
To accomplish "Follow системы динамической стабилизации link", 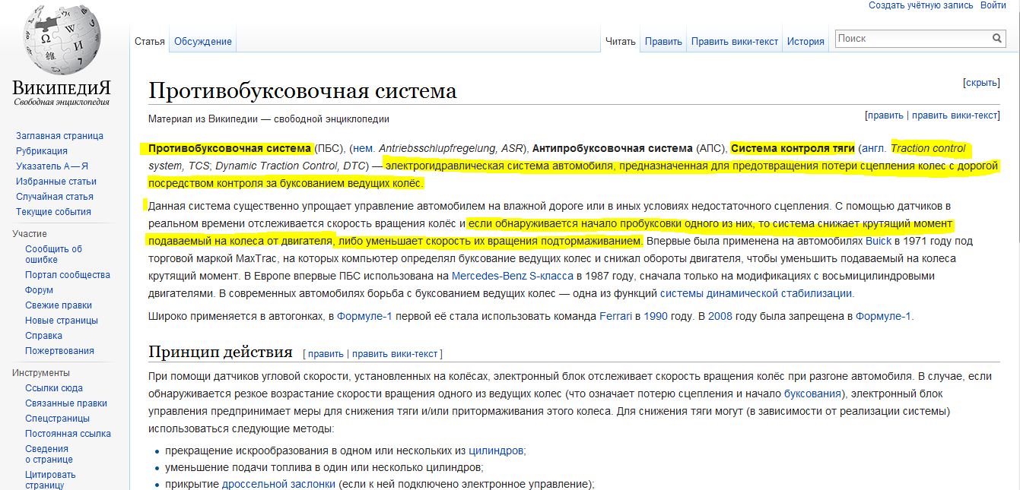I will coord(756,293).
